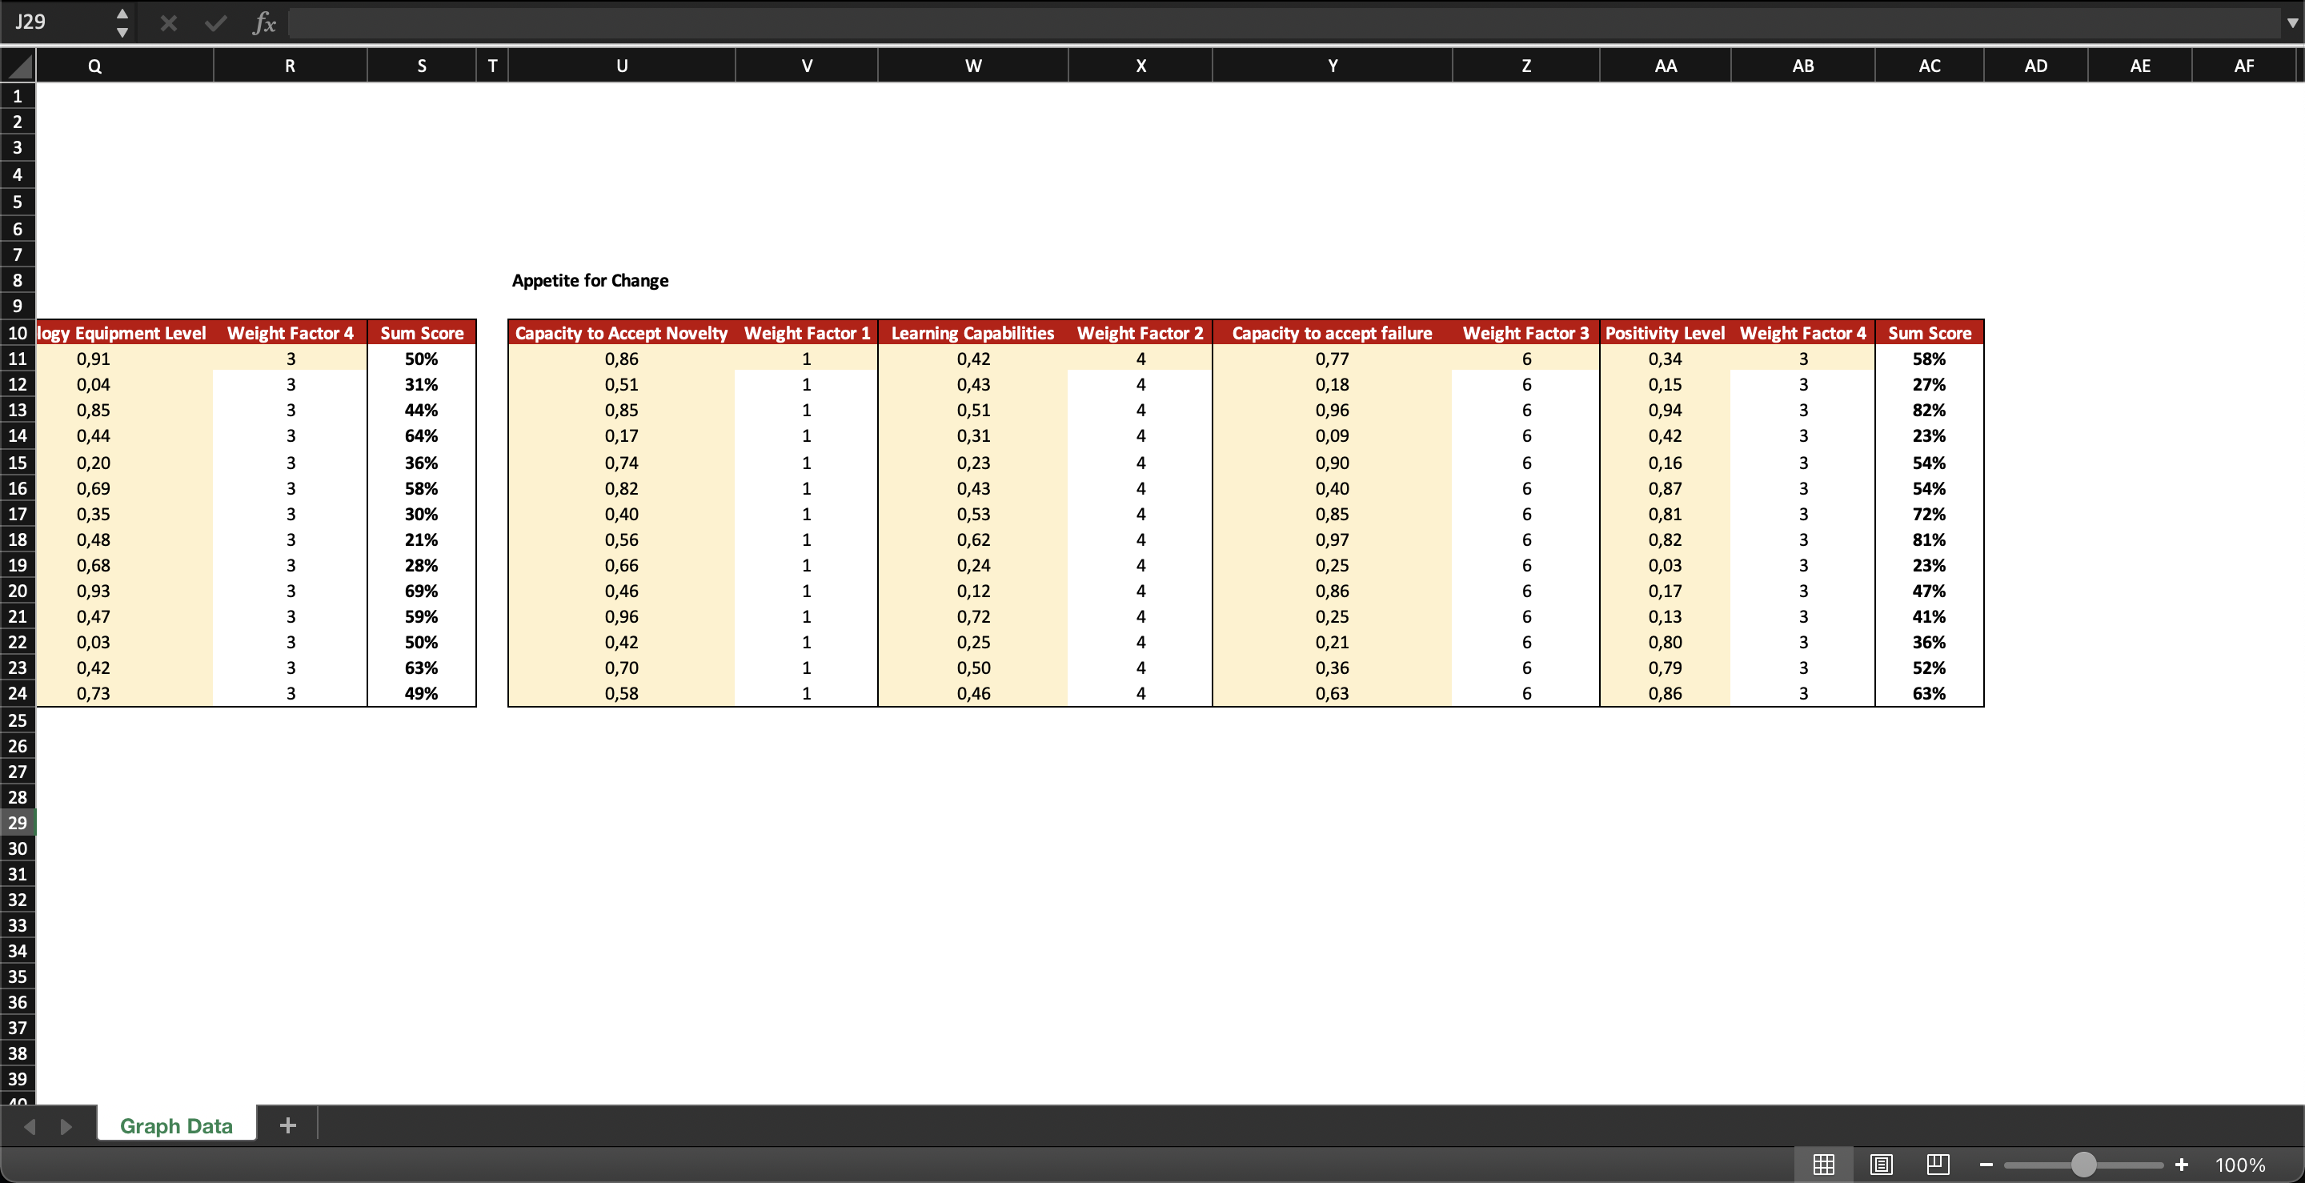
Task: Click the 47% sum score cell
Action: point(1929,591)
